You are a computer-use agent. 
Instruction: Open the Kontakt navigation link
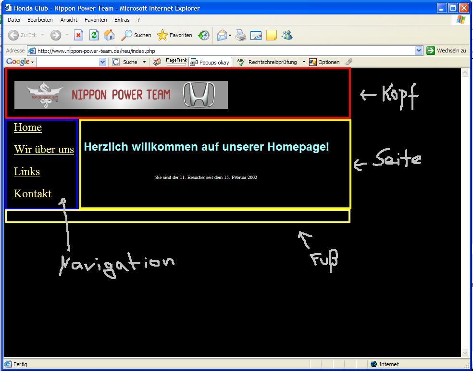(x=33, y=193)
